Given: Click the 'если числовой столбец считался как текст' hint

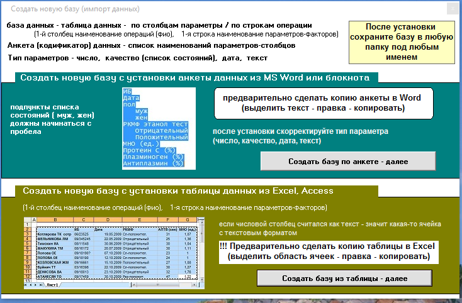Looking at the screenshot, I should pyautogui.click(x=330, y=228).
